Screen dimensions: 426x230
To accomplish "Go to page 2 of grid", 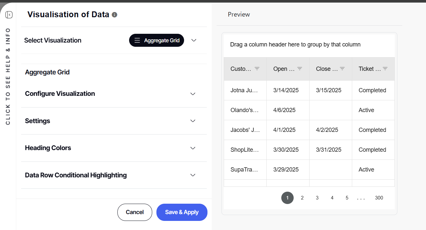I will 302,198.
